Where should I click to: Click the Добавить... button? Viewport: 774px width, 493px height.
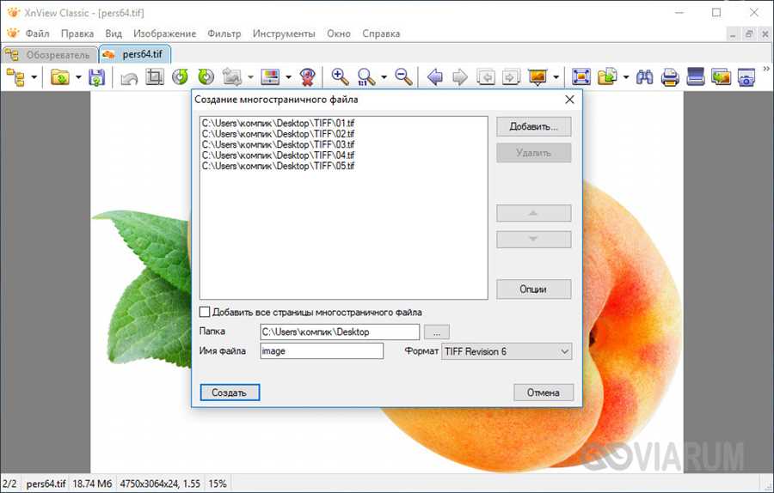tap(533, 127)
